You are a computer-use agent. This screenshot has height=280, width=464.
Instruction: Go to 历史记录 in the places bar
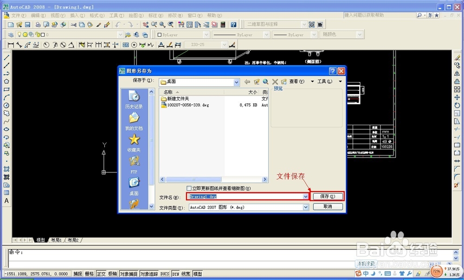pyautogui.click(x=134, y=100)
